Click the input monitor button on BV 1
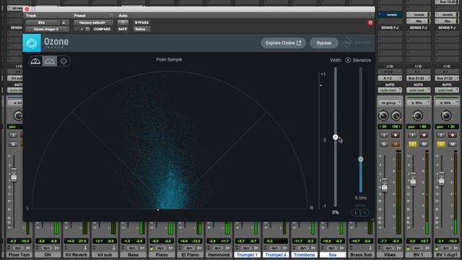The height and width of the screenshot is (260, 462). [x=412, y=135]
